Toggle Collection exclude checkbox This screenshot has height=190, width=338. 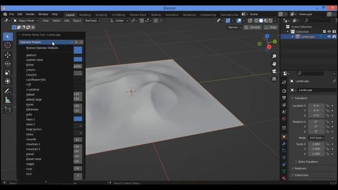click(324, 32)
